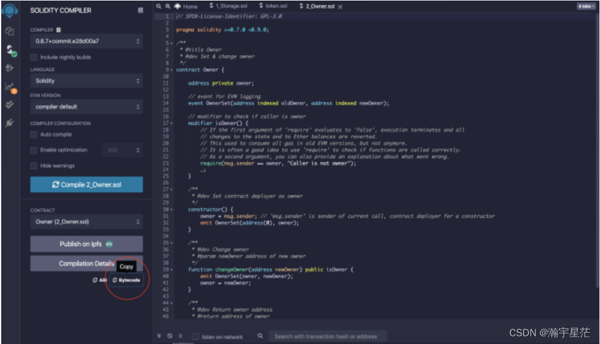Collapse constructor fold arrow at line 30
Image resolution: width=600 pixels, height=344 pixels.
(172, 210)
